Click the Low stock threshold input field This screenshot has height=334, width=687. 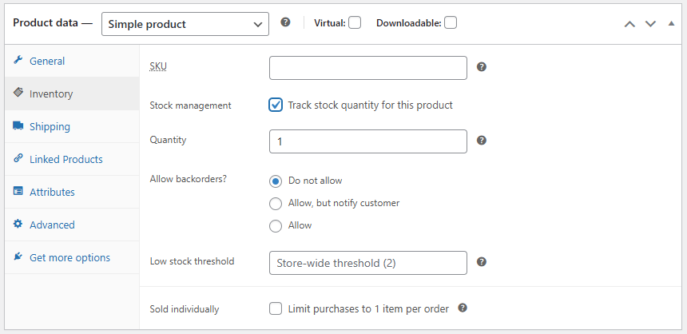click(368, 263)
